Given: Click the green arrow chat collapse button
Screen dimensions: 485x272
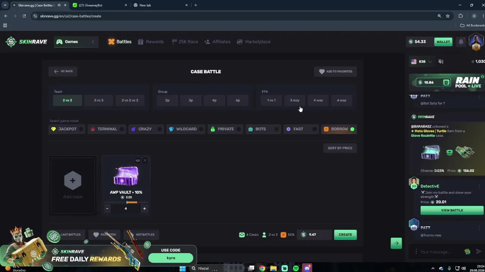Looking at the screenshot, I should click(396, 243).
